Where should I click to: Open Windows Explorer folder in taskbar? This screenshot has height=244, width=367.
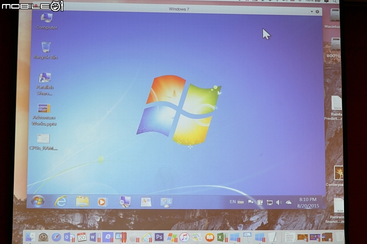[x=82, y=201]
